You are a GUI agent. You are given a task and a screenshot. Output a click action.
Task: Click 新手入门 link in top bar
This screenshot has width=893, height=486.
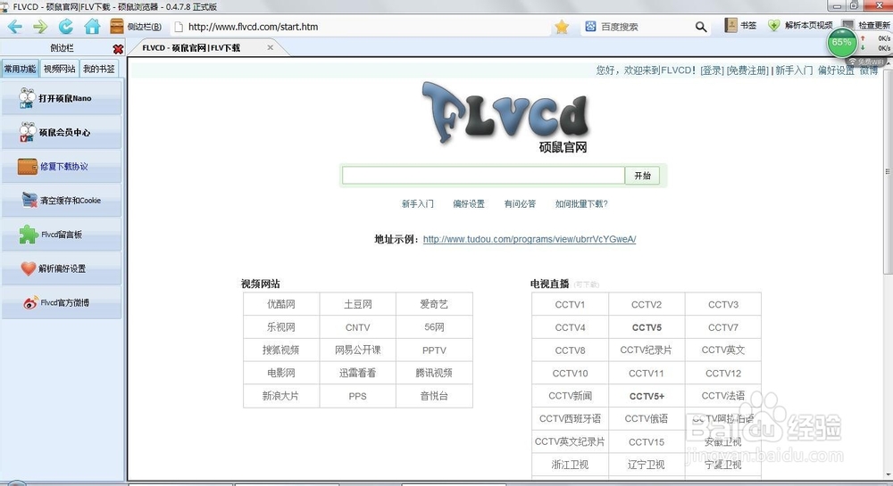[794, 70]
